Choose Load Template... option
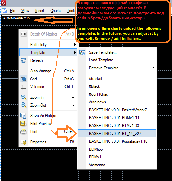 click(x=117, y=60)
